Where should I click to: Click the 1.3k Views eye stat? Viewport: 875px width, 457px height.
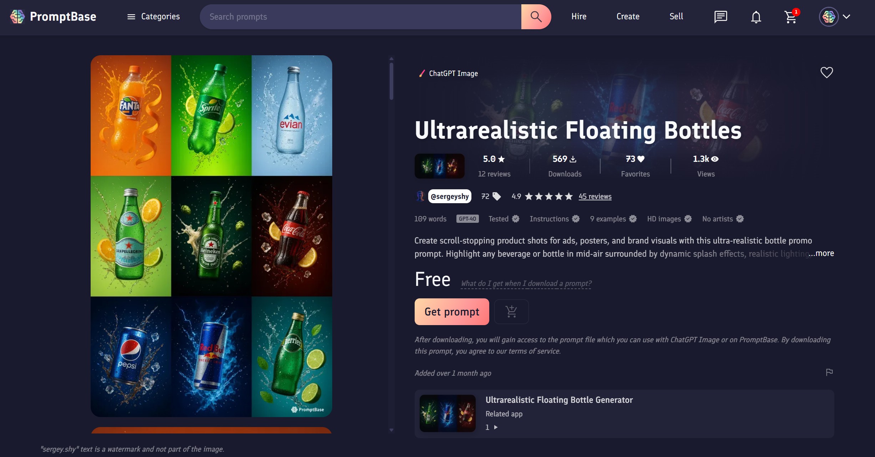click(x=706, y=166)
